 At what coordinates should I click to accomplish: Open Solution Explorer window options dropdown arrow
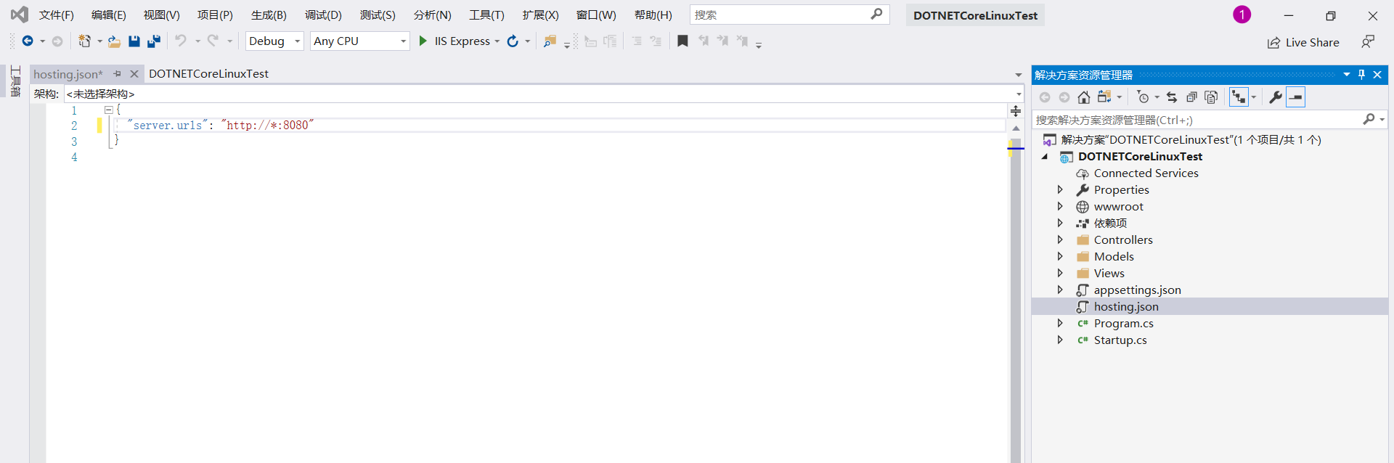1347,75
